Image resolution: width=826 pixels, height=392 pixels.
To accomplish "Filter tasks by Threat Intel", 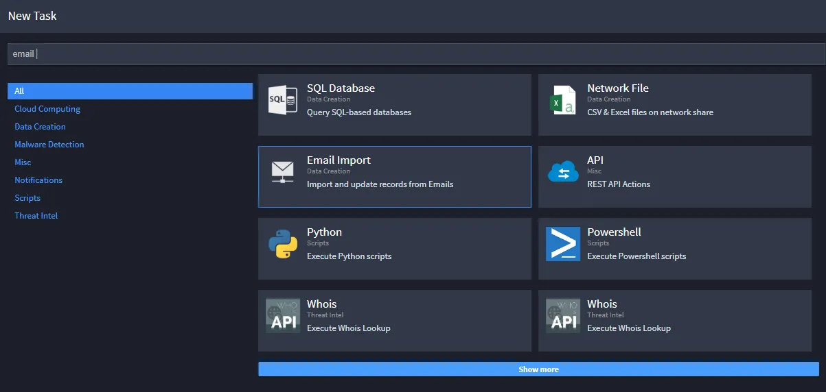I will 36,216.
